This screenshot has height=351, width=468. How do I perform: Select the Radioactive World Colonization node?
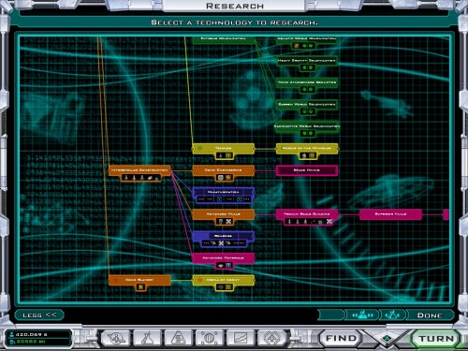pos(307,126)
